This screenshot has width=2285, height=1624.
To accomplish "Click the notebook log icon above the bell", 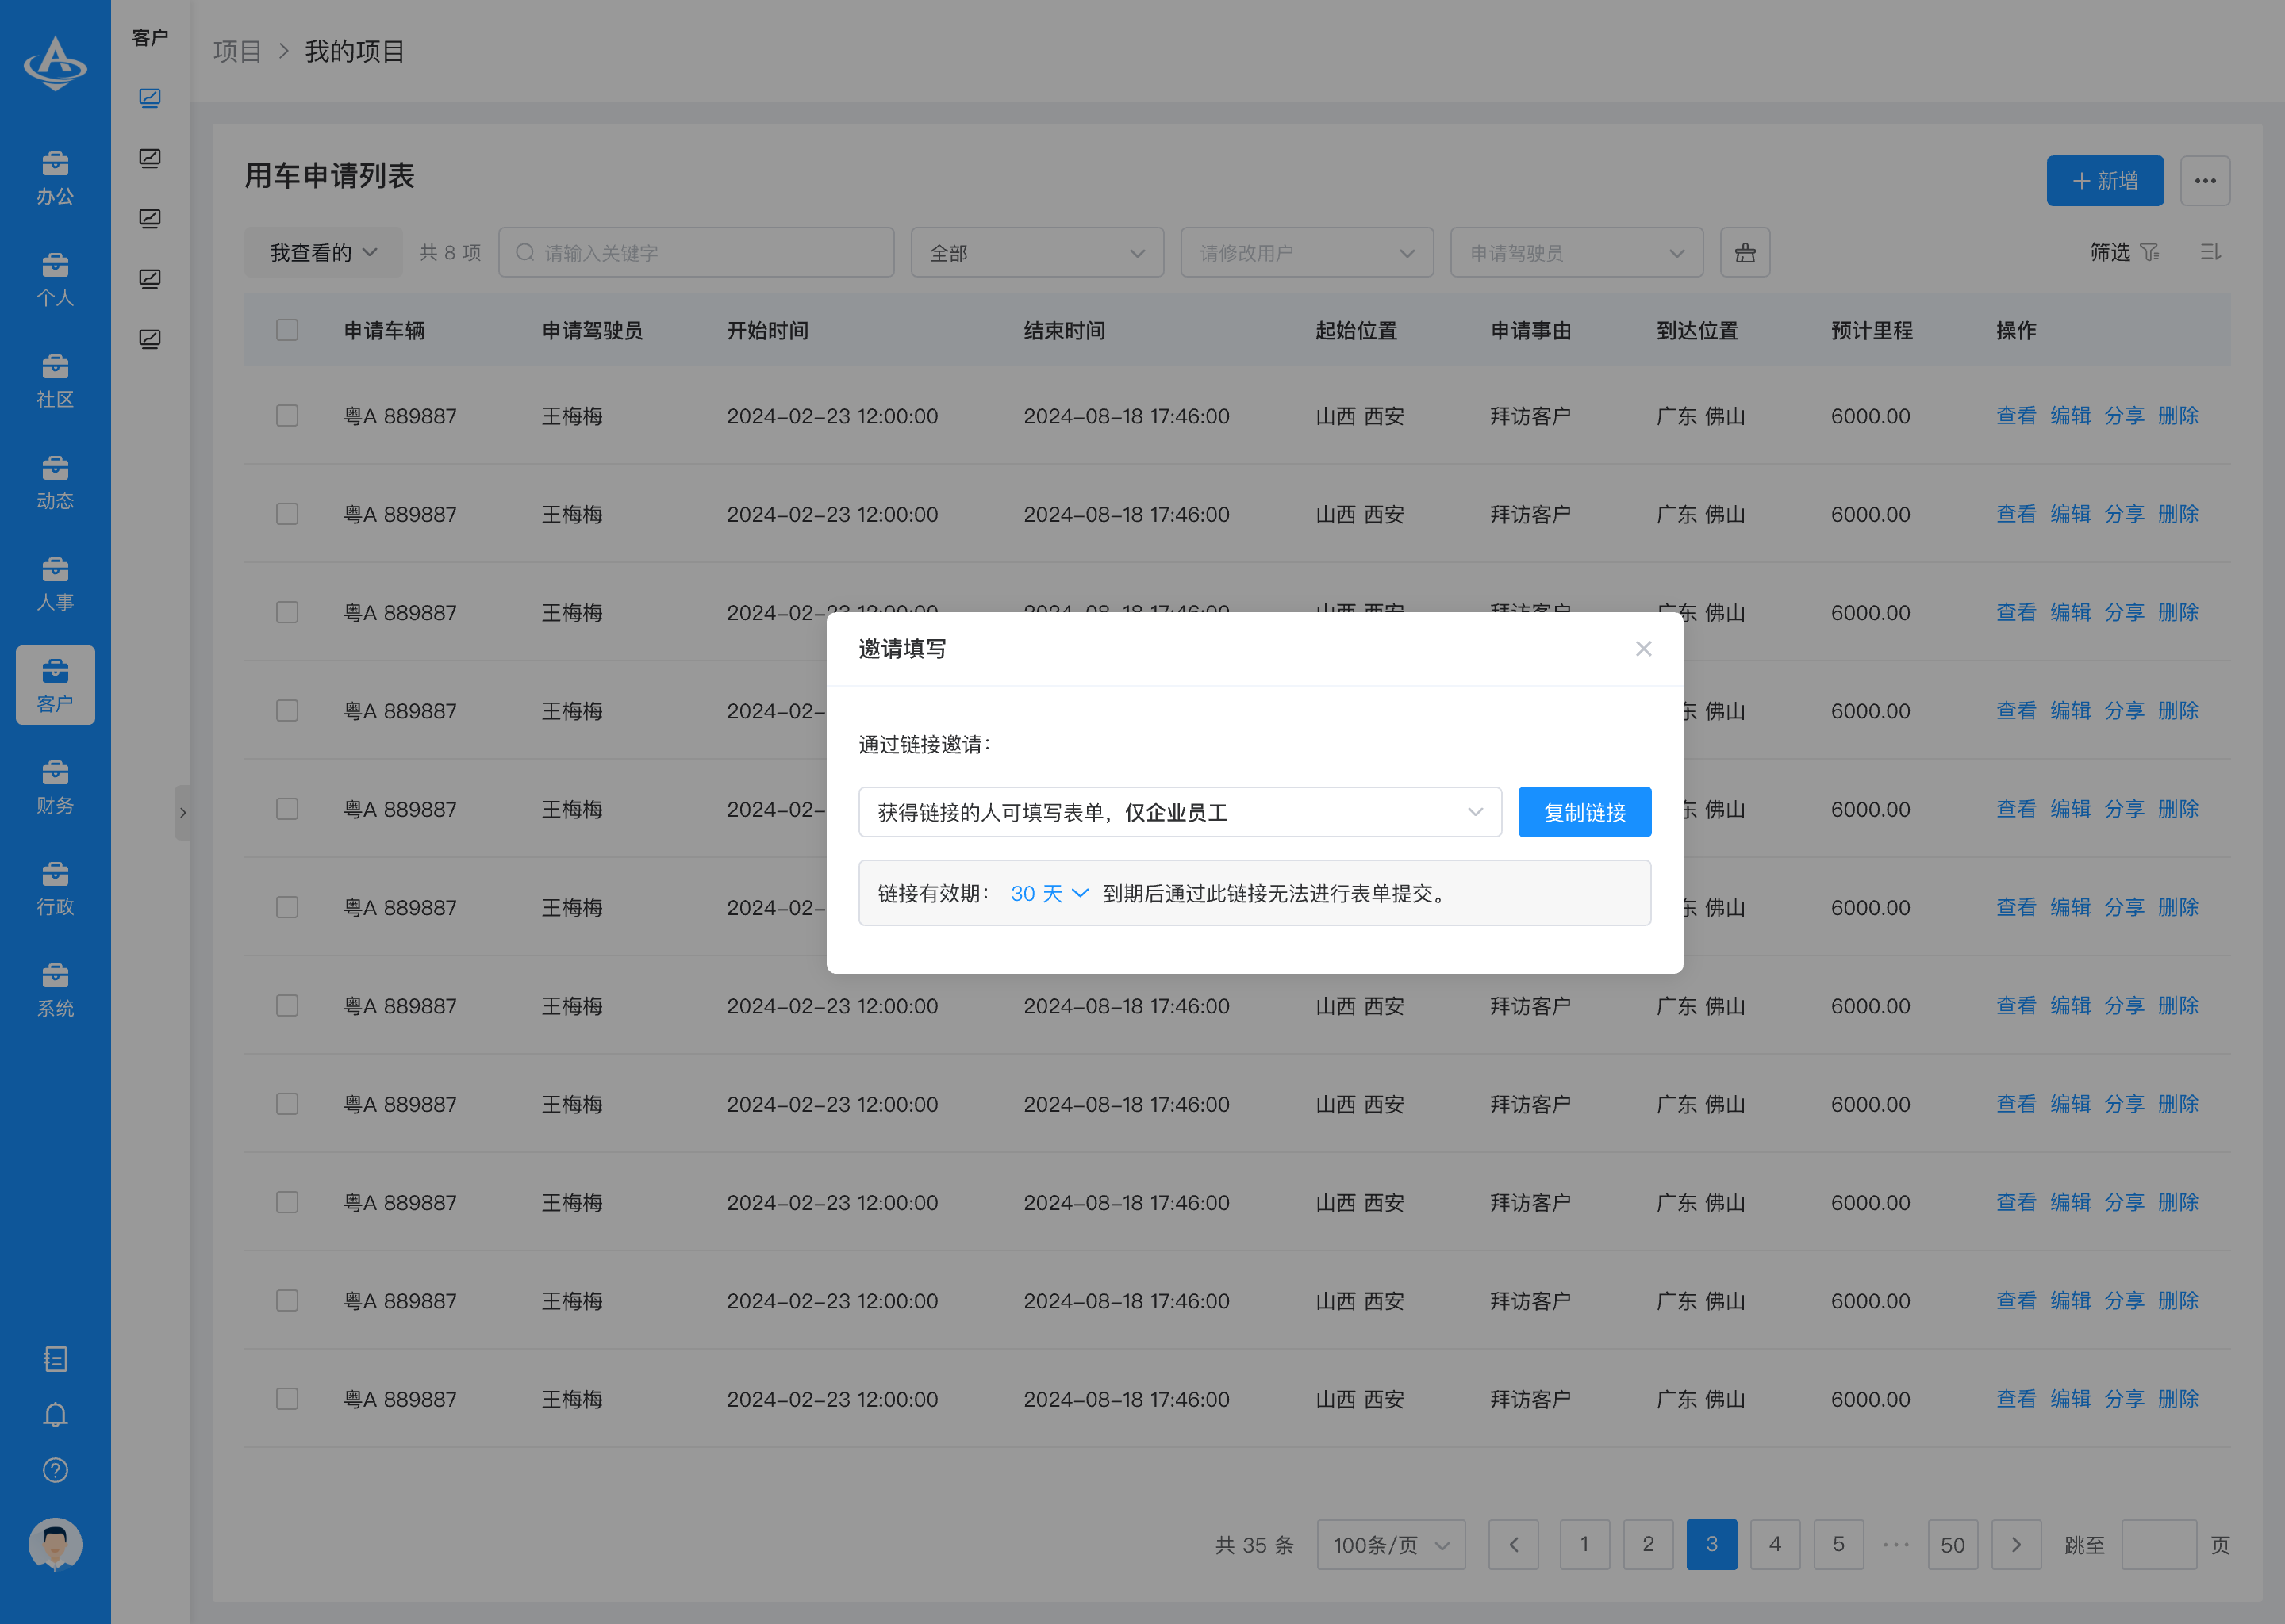I will coord(55,1359).
